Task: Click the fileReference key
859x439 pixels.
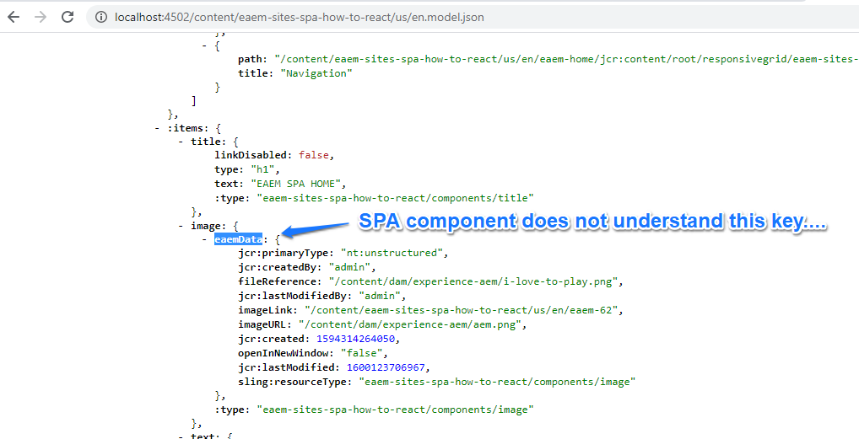Action: pos(279,282)
